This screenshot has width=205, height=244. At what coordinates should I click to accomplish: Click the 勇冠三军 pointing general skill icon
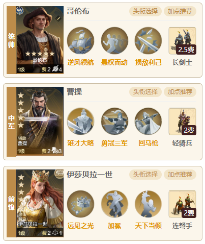(114, 121)
